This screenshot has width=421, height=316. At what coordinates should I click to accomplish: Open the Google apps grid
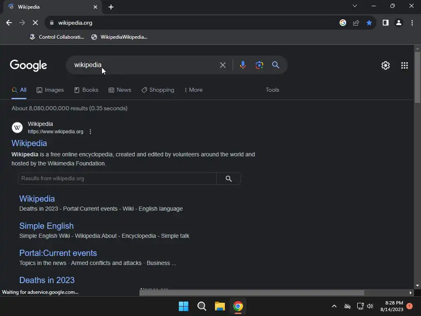405,65
